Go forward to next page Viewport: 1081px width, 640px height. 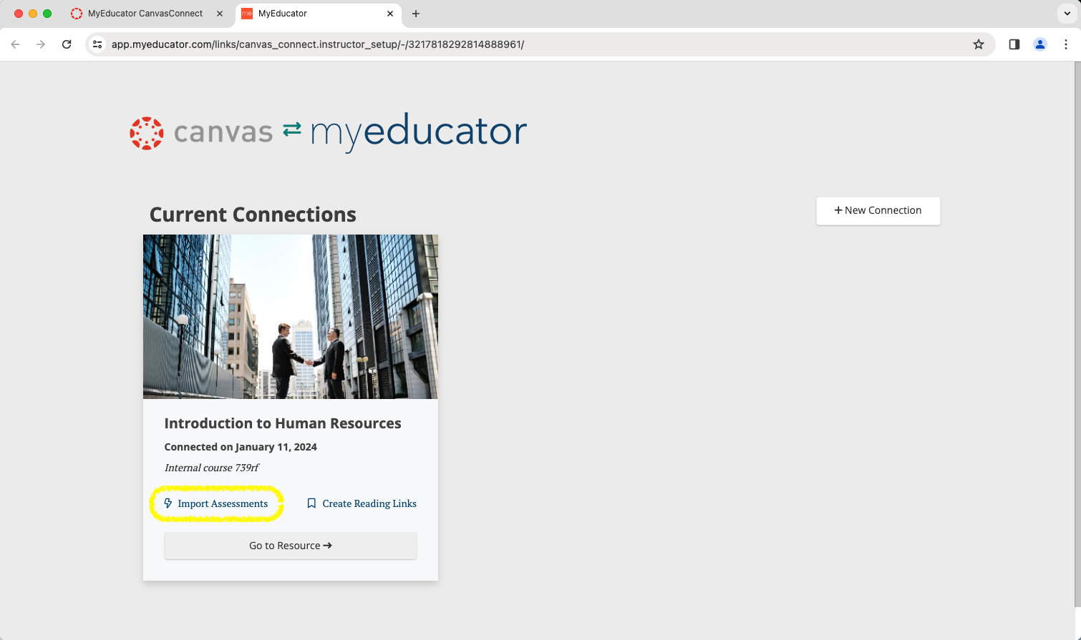pos(41,44)
